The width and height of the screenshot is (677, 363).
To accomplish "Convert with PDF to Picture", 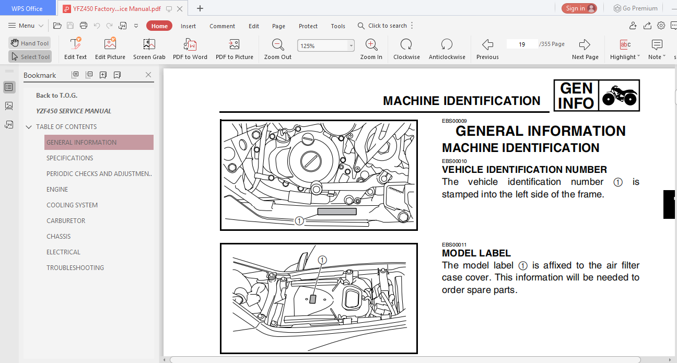I will pos(235,49).
